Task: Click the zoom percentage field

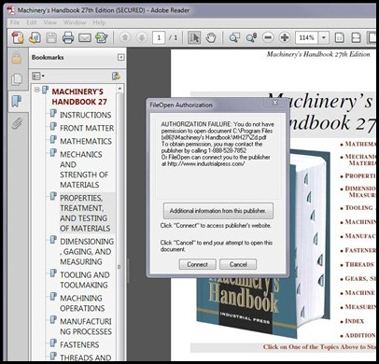Action: click(307, 38)
